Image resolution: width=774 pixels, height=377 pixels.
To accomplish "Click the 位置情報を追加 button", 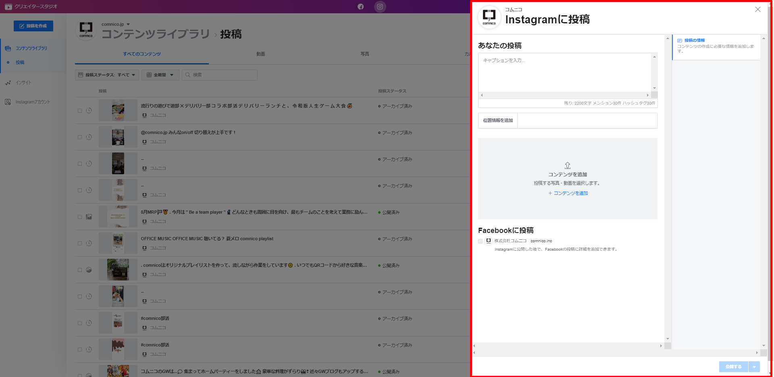I will point(498,120).
